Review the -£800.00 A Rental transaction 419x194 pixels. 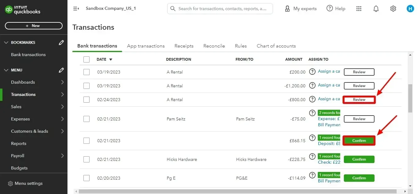point(359,100)
